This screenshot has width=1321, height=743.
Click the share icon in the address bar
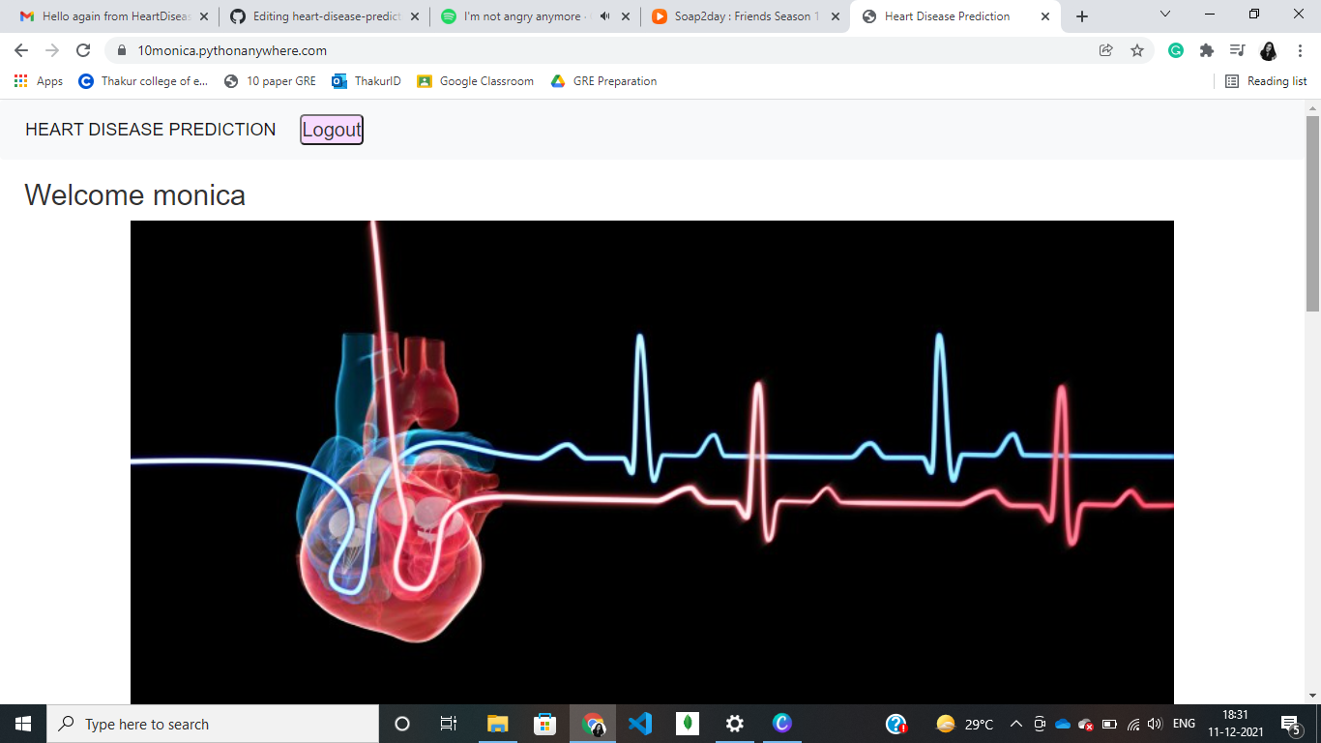(1105, 48)
